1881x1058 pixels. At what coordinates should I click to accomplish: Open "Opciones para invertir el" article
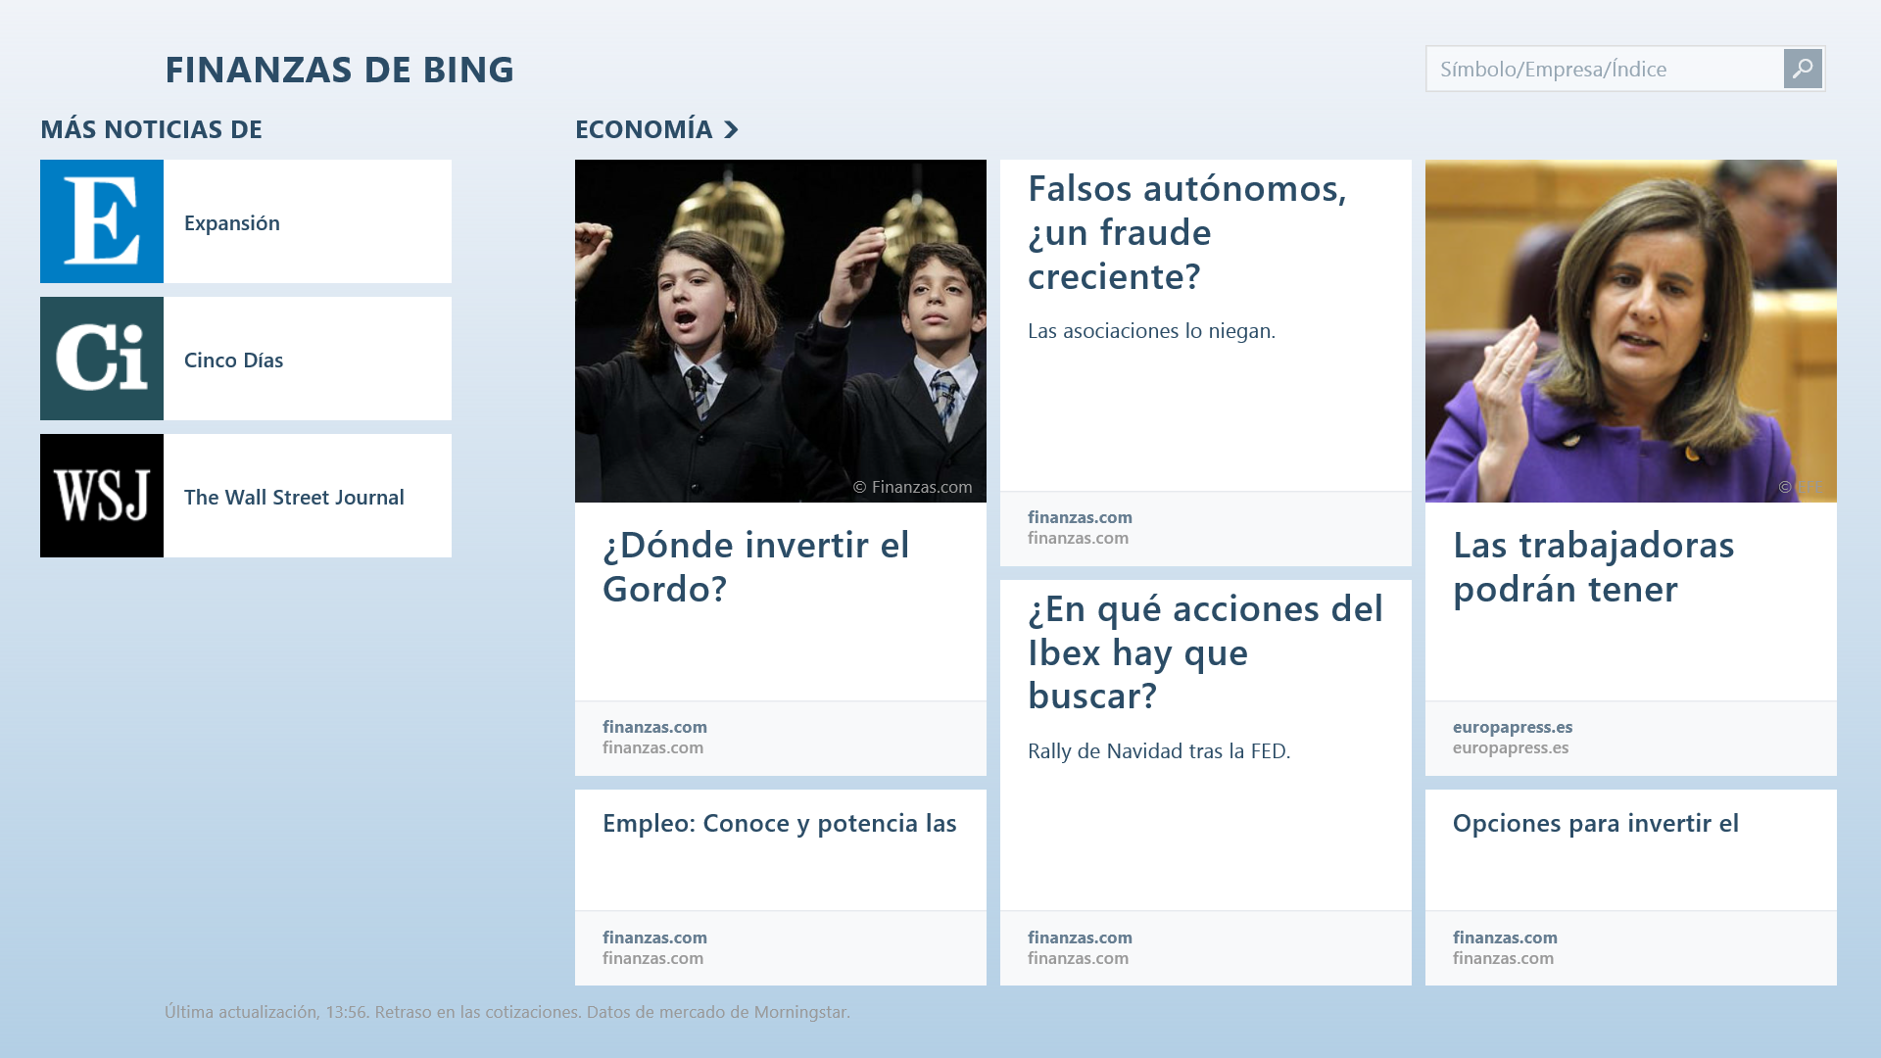[1595, 823]
